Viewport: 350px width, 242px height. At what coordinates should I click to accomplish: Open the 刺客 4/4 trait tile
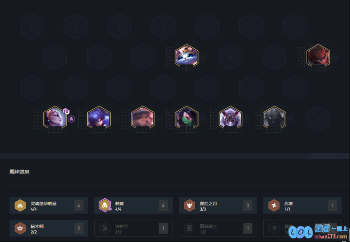(x=134, y=205)
